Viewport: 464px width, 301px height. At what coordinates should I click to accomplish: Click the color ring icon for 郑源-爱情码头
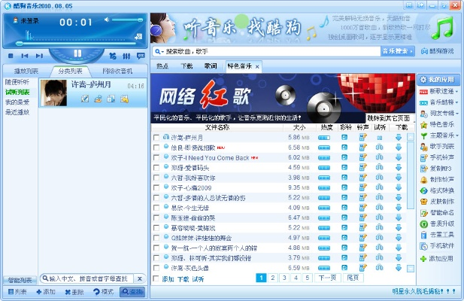click(344, 168)
